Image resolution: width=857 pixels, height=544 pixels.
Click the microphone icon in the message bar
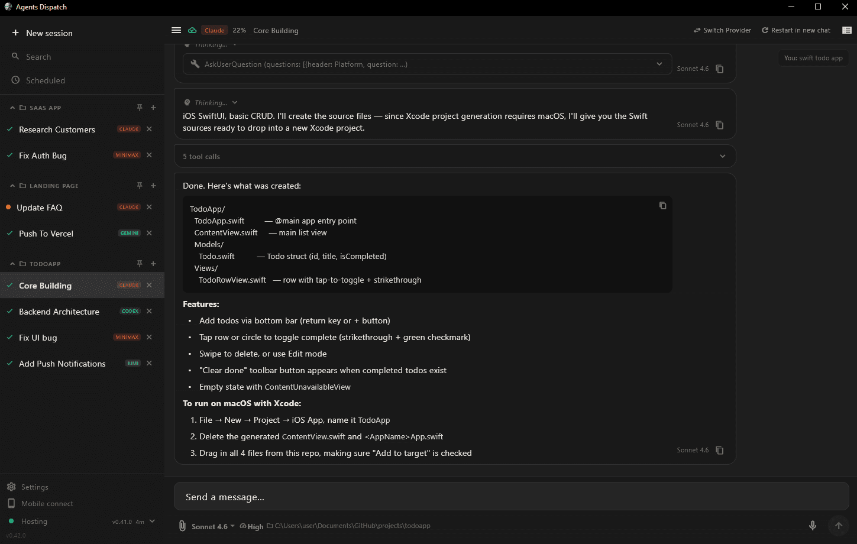tap(813, 525)
